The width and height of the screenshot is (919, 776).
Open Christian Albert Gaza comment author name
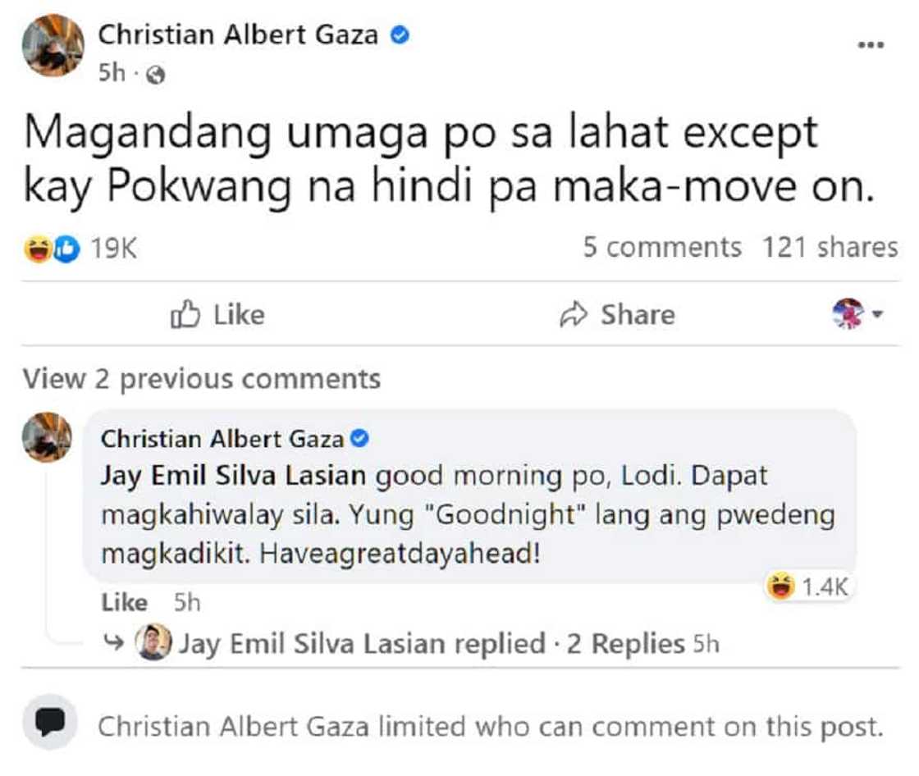click(222, 440)
